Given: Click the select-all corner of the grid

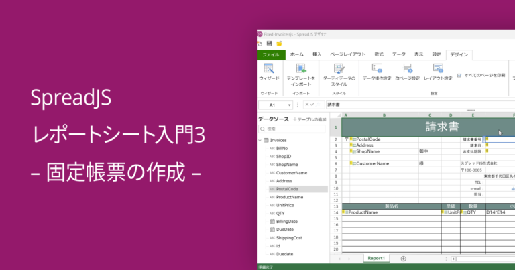Looking at the screenshot, I should pyautogui.click(x=336, y=115).
